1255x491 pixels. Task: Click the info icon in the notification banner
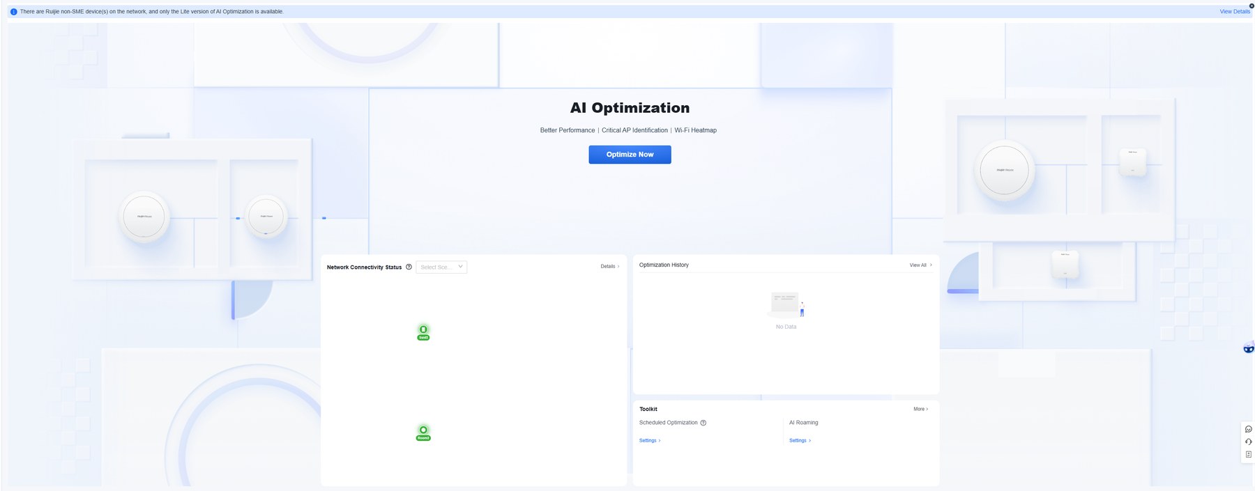pyautogui.click(x=13, y=12)
